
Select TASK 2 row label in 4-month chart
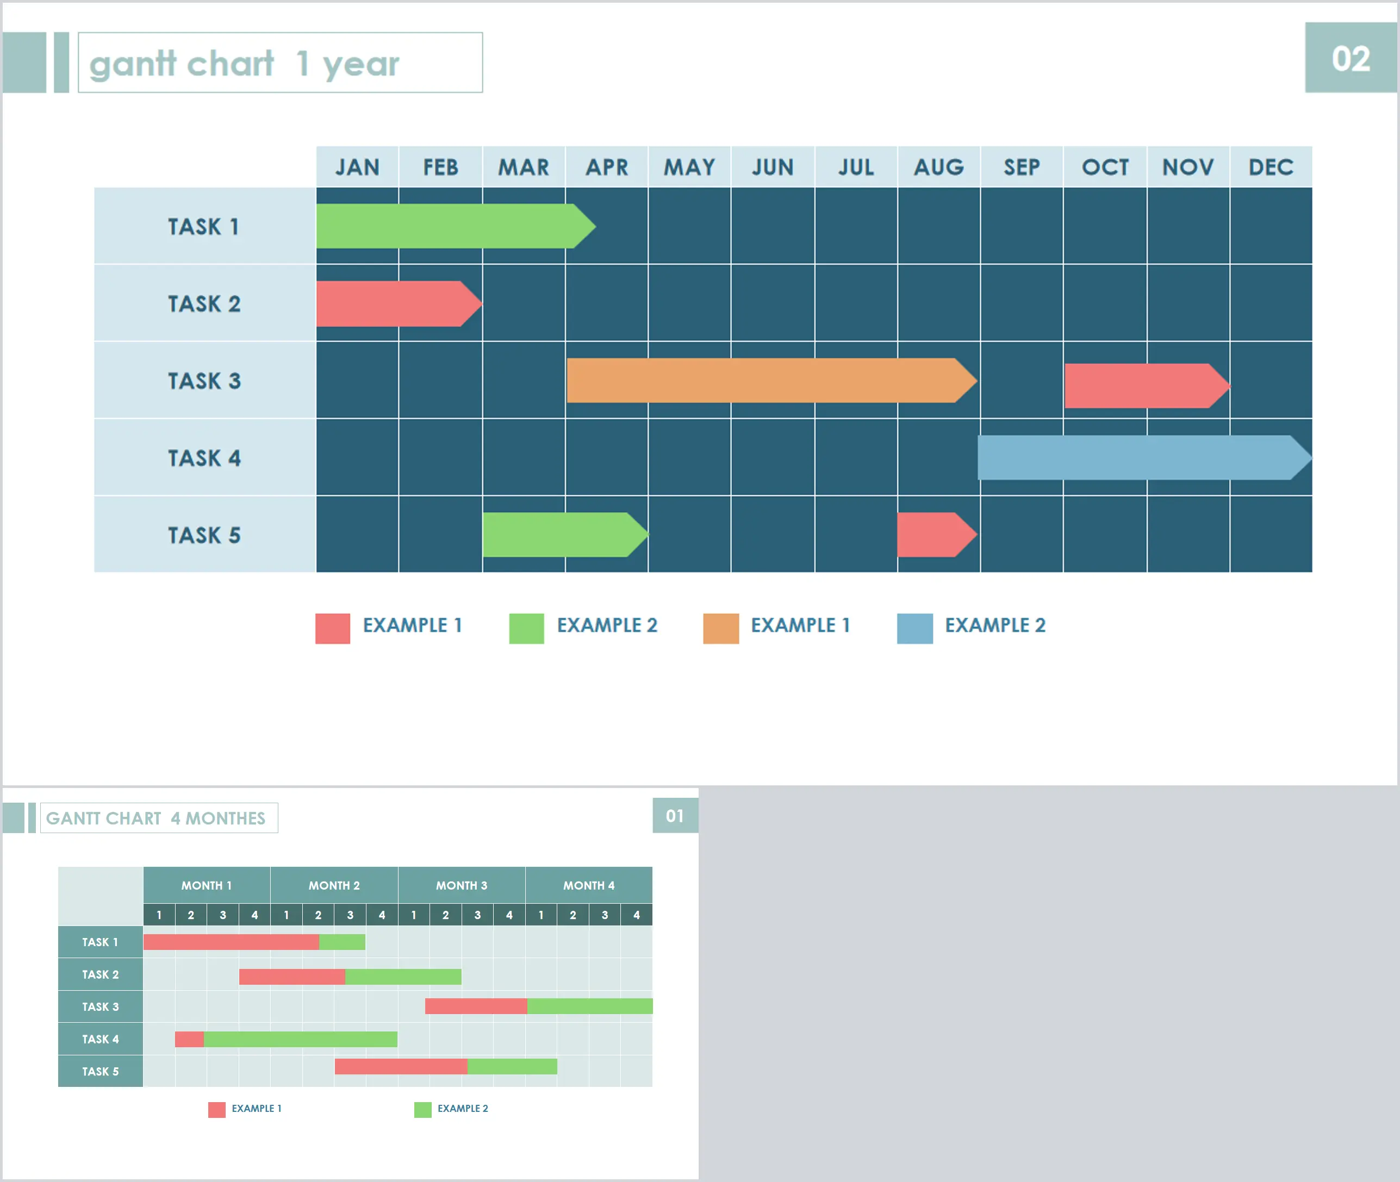tap(101, 974)
